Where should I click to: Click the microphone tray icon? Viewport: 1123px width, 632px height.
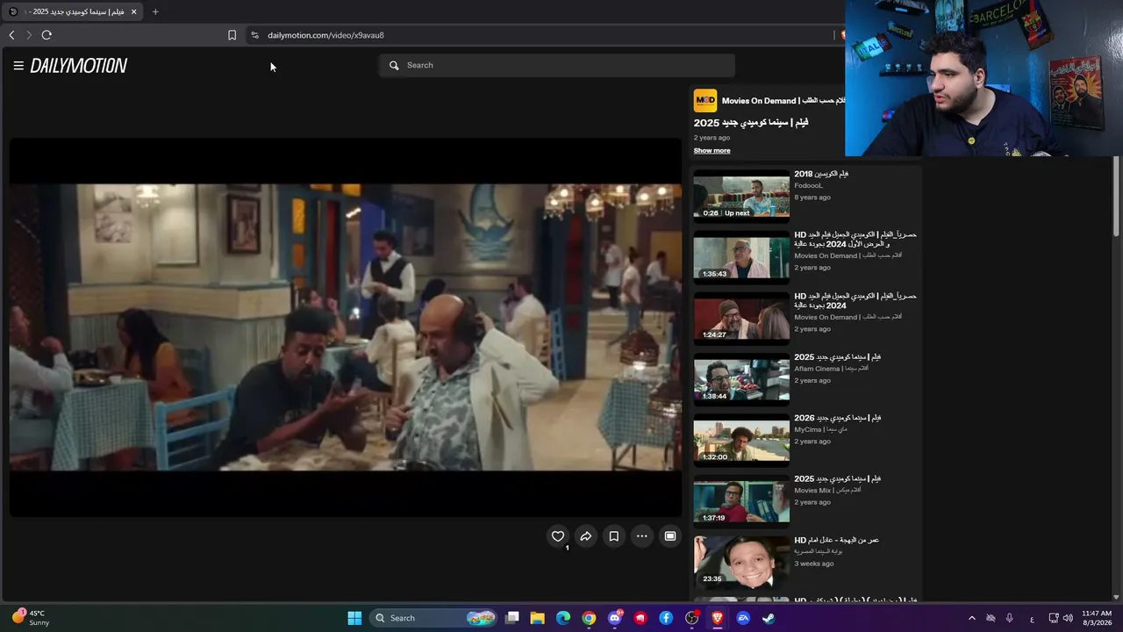click(1010, 618)
